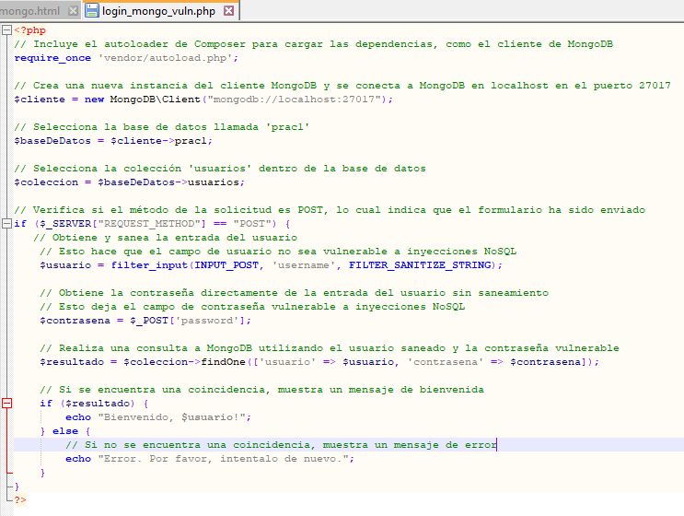The width and height of the screenshot is (684, 516).
Task: Click the comment 'Si no se encuentra una coincidencia'
Action: pyautogui.click(x=282, y=445)
